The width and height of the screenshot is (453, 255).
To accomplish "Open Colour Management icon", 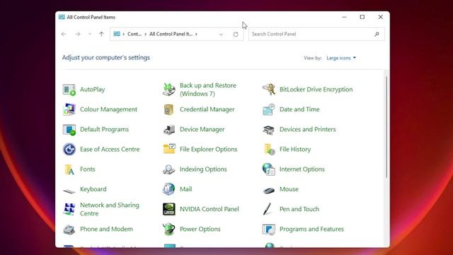I will point(69,110).
